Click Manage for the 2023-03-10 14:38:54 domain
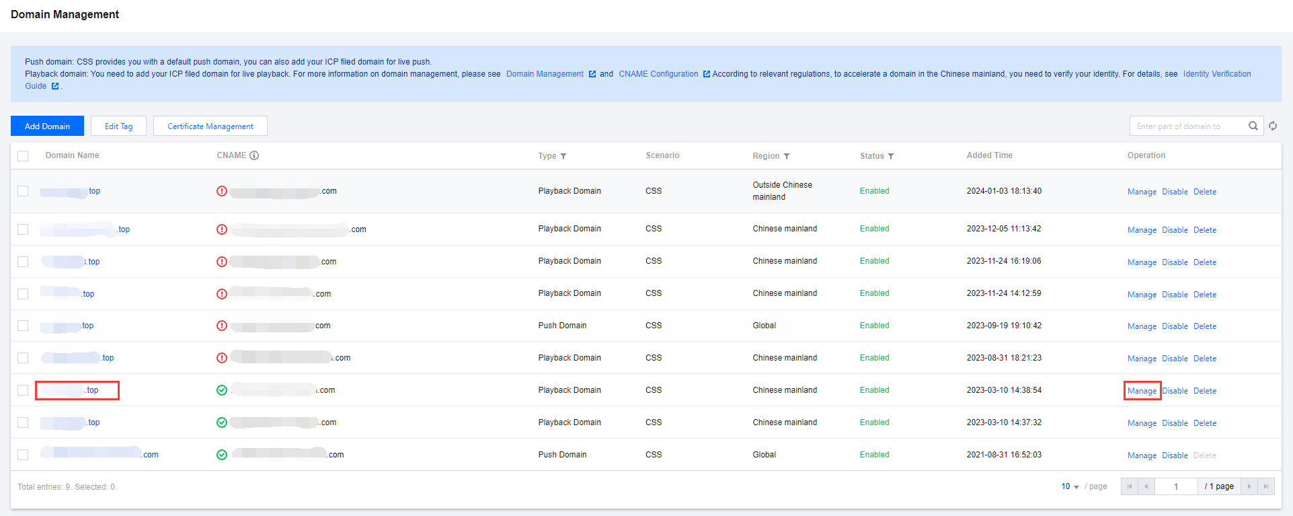The height and width of the screenshot is (516, 1293). coord(1142,391)
